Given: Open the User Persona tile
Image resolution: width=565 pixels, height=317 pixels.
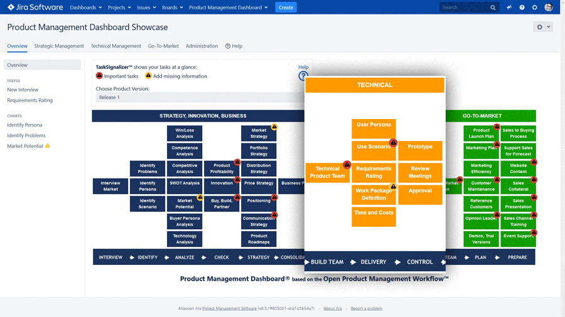Looking at the screenshot, I should tap(374, 128).
